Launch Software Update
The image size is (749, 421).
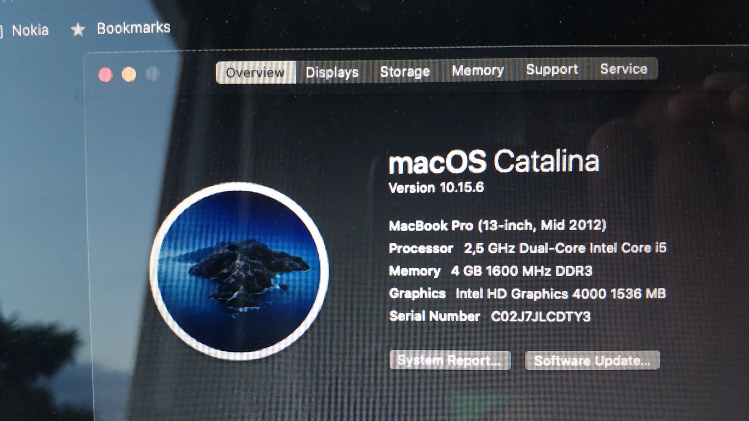click(592, 360)
